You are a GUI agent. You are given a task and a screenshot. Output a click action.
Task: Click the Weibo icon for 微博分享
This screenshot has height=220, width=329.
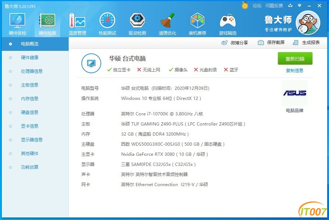coord(224,43)
